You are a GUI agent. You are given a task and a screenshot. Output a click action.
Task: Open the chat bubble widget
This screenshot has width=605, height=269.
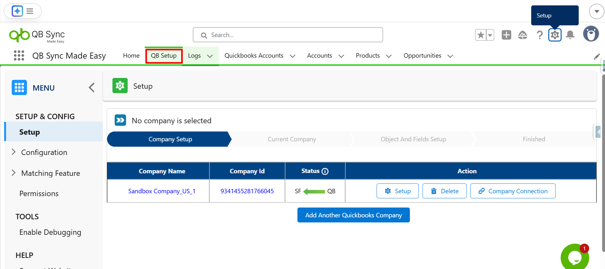pyautogui.click(x=575, y=257)
